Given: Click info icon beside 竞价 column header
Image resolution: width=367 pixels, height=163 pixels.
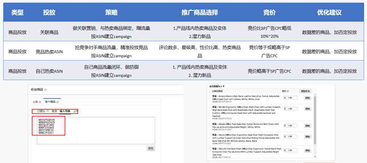Looking at the screenshot, I should pyautogui.click(x=288, y=91).
